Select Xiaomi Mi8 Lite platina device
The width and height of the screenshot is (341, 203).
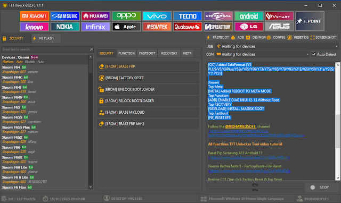45,170
